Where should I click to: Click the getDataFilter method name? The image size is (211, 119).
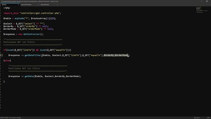click(33, 55)
